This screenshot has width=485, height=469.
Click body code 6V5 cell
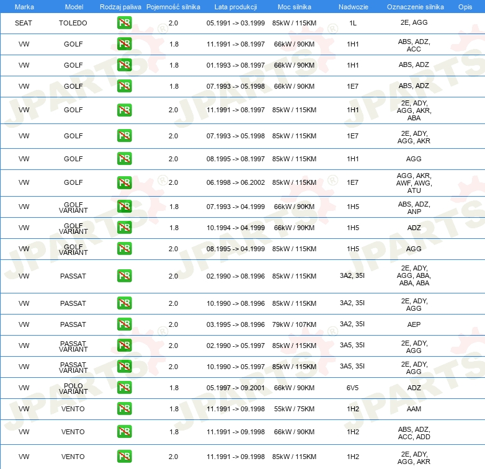pos(353,388)
